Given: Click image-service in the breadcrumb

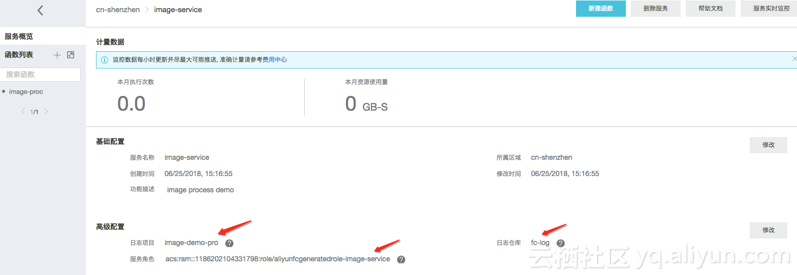Looking at the screenshot, I should (x=178, y=10).
